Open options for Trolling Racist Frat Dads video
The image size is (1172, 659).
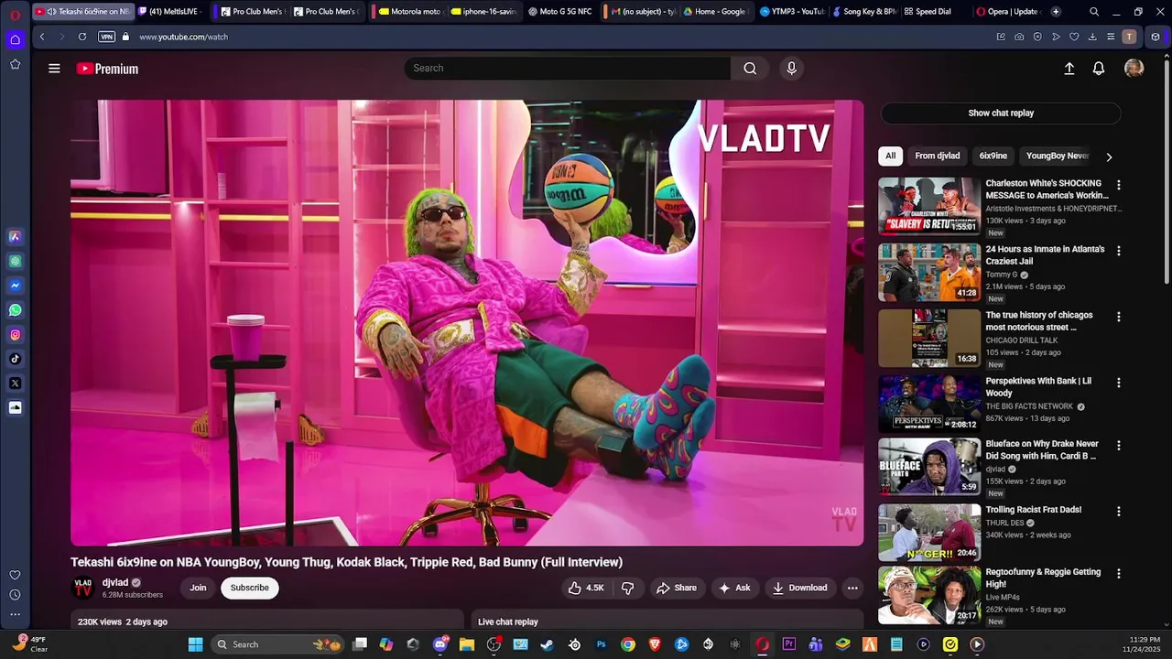click(1118, 512)
